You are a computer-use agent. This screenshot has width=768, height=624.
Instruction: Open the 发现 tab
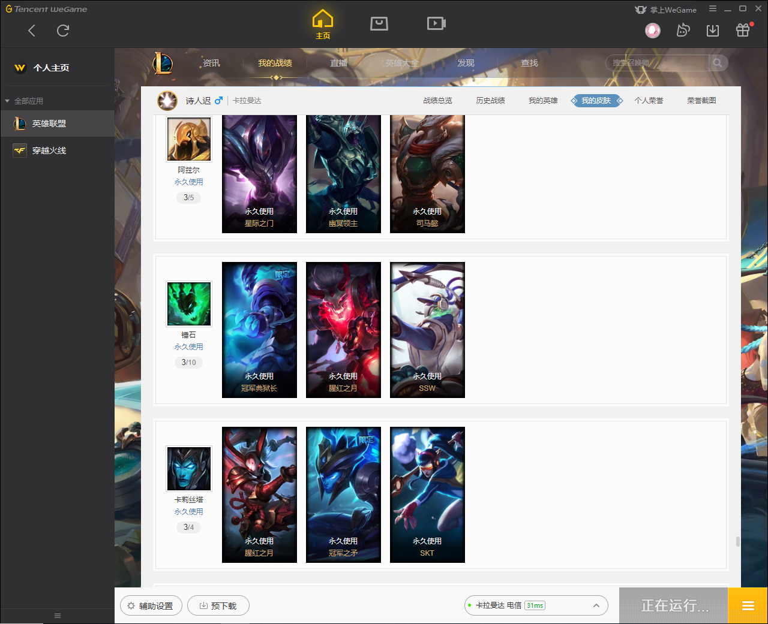[466, 63]
